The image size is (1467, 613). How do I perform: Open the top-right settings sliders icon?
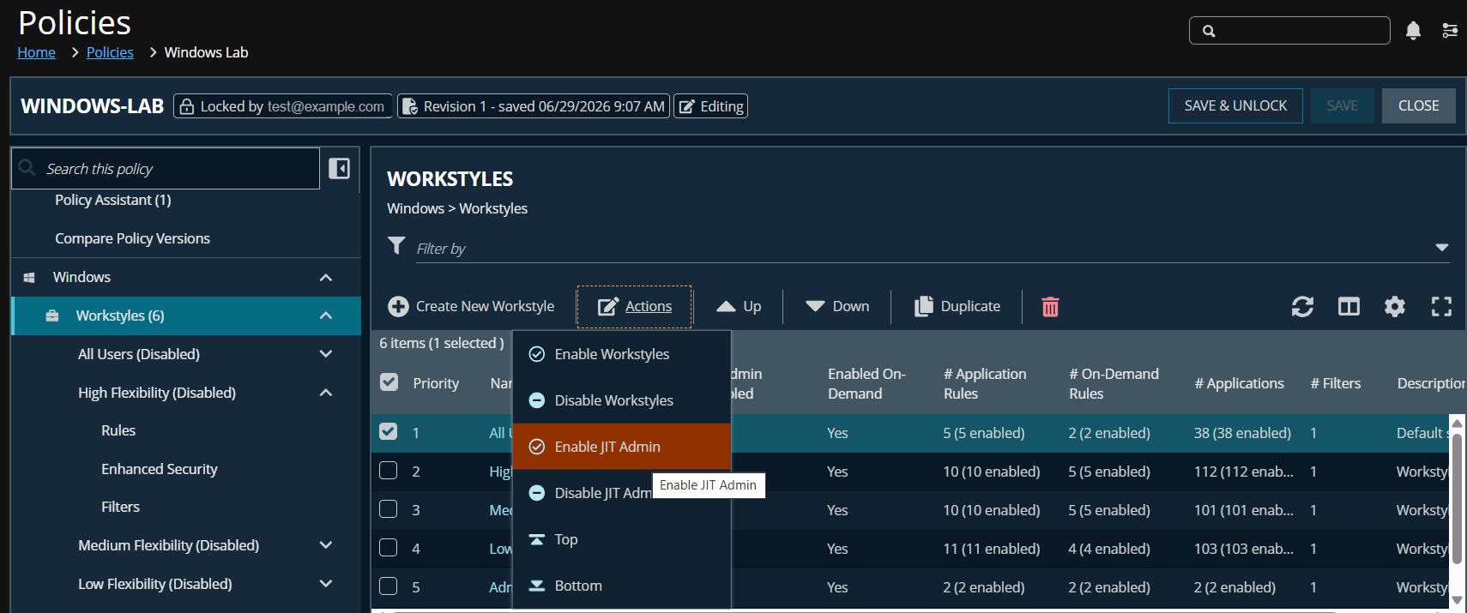pos(1450,31)
